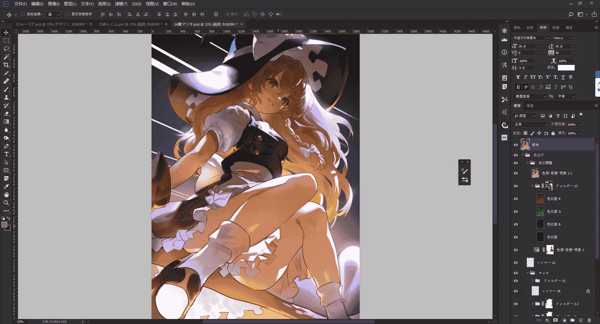Enable the show transform controls checkbox (显示变换控件)
Viewport: 600px width, 324px height.
(x=68, y=14)
